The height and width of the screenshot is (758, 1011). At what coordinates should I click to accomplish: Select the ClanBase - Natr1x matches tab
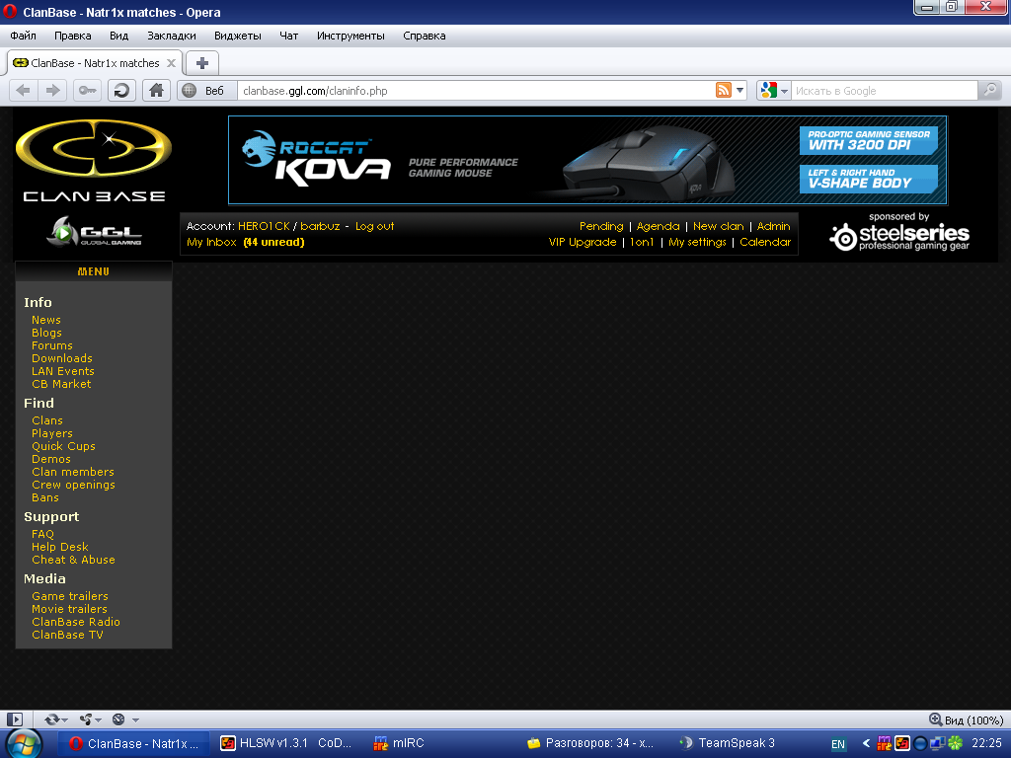coord(95,63)
